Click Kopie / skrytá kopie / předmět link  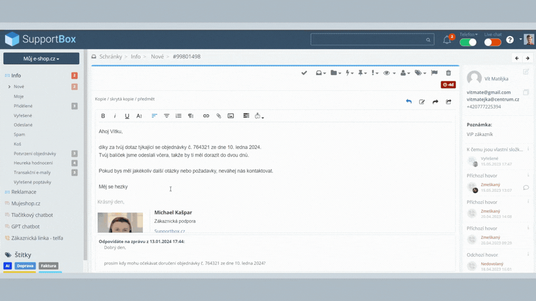pos(125,99)
